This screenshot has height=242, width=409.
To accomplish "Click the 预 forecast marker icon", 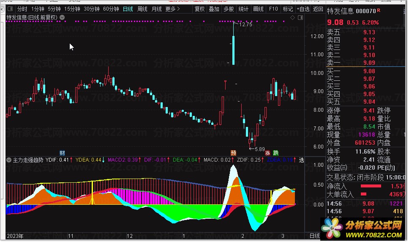I will pyautogui.click(x=234, y=153).
